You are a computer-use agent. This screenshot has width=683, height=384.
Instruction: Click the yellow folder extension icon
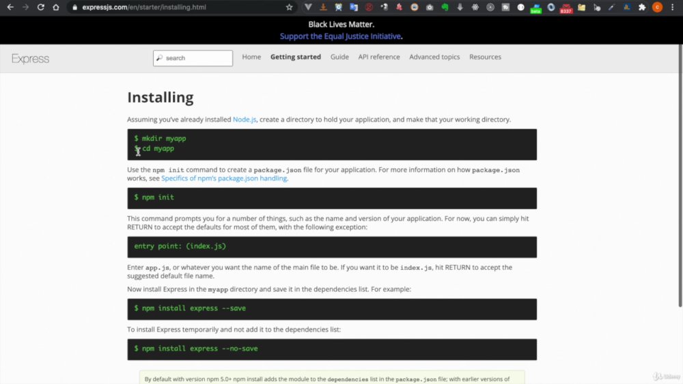[581, 7]
